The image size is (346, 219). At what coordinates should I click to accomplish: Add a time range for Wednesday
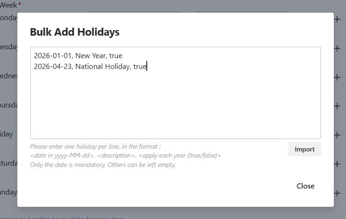point(337,77)
